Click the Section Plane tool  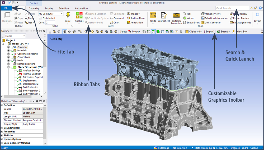click(136, 18)
